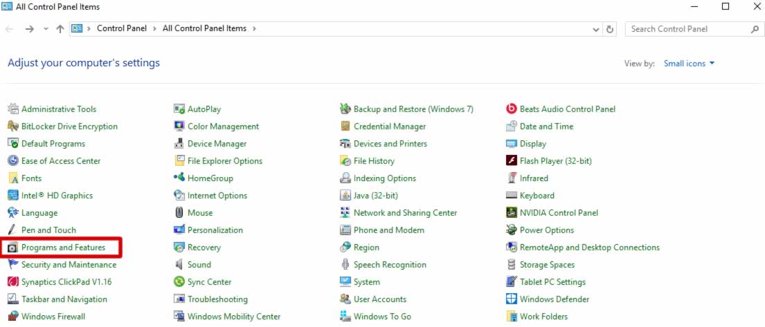Open the Programs and Features icon

13,247
